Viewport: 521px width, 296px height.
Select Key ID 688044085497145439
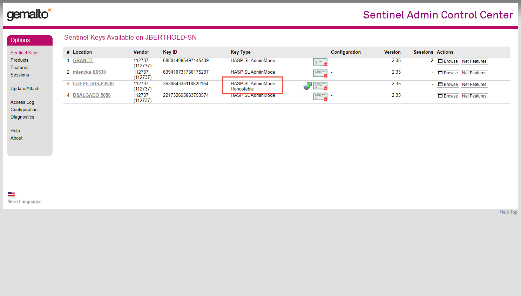186,60
